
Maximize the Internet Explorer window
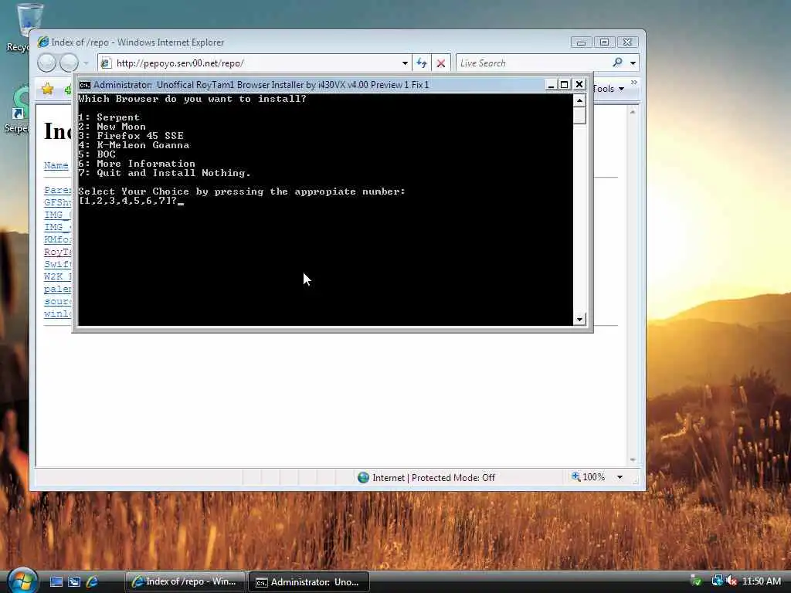pos(604,42)
